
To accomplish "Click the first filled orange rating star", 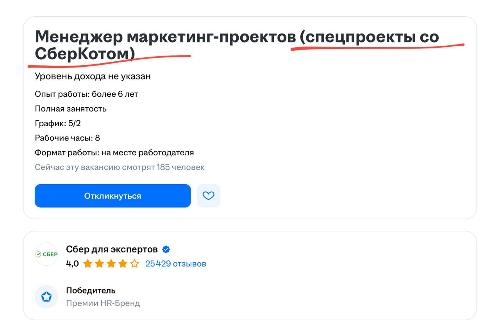I will pyautogui.click(x=87, y=264).
